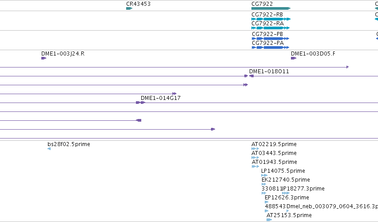The image size is (378, 222).
Task: Click the AT03443.5prime EST glyph
Action: pyautogui.click(x=255, y=158)
